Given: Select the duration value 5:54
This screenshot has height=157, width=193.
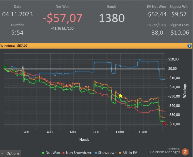Looking at the screenshot, I should 17,33.
